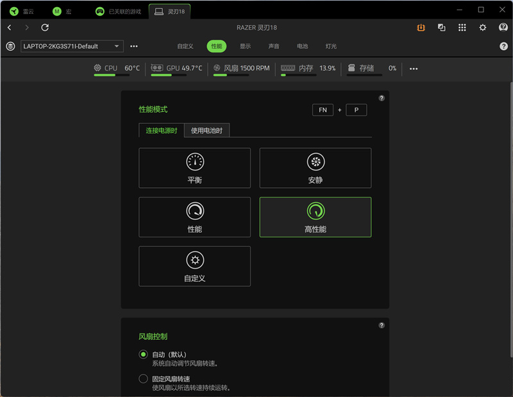Click the GPU usage progress bar
The height and width of the screenshot is (397, 513).
click(169, 75)
